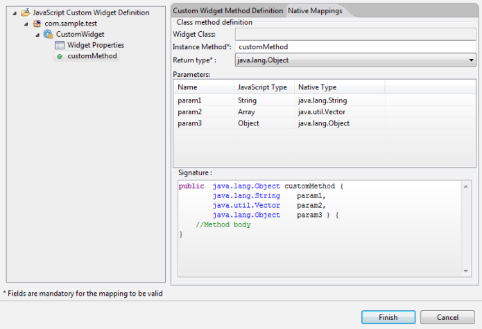Click the JavaScript Custom Widget Definition folder icon
Image resolution: width=482 pixels, height=329 pixels.
[26, 12]
